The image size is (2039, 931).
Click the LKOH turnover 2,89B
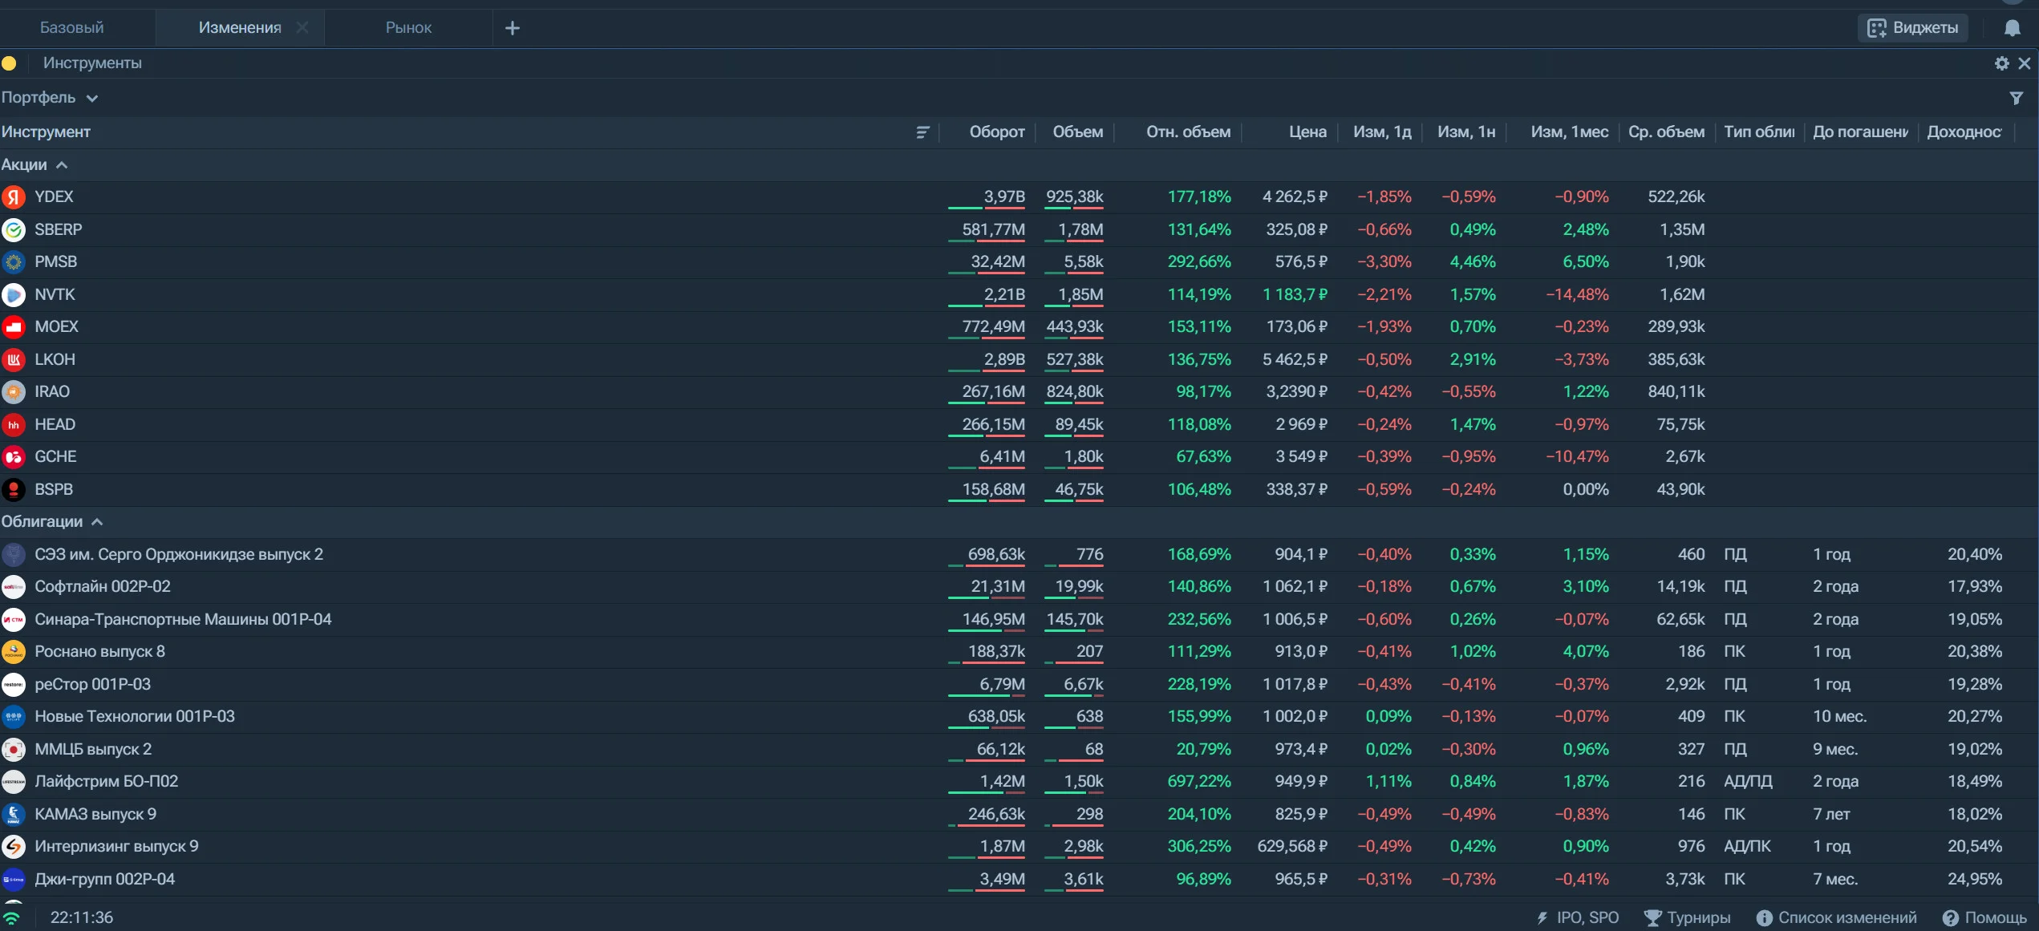[1004, 360]
